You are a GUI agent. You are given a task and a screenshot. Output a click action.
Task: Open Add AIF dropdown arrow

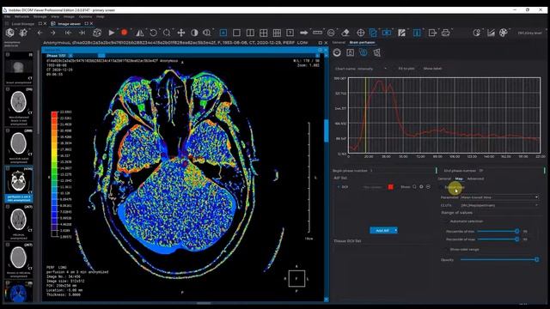pos(395,230)
